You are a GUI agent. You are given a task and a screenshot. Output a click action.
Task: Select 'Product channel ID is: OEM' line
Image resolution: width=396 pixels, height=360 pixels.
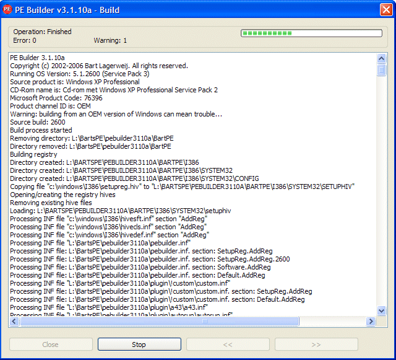(51, 106)
